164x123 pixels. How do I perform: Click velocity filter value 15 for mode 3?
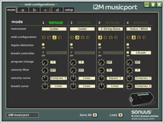coord(109,70)
